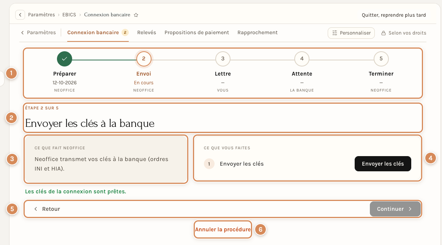Screen dimensions: 442x245
Task: Click the Retour button
Action: (x=47, y=209)
